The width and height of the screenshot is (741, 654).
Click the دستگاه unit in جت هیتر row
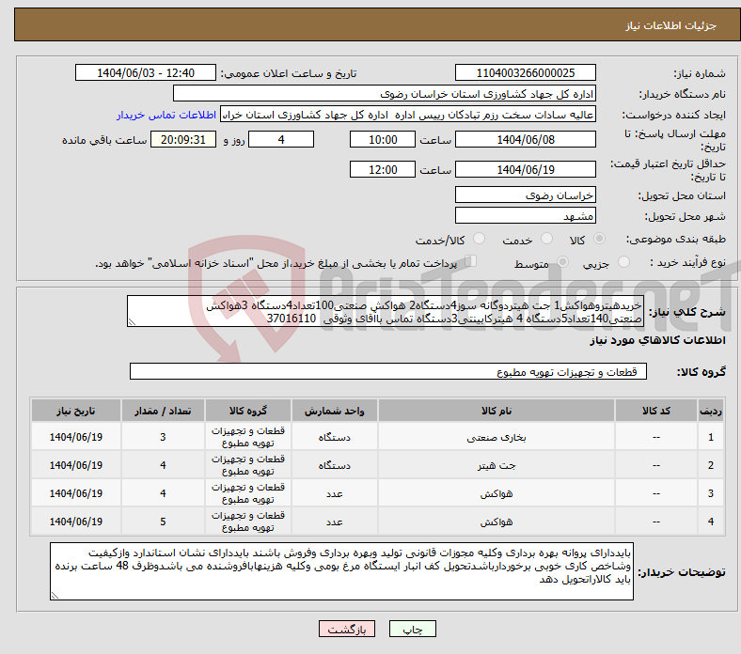[334, 465]
